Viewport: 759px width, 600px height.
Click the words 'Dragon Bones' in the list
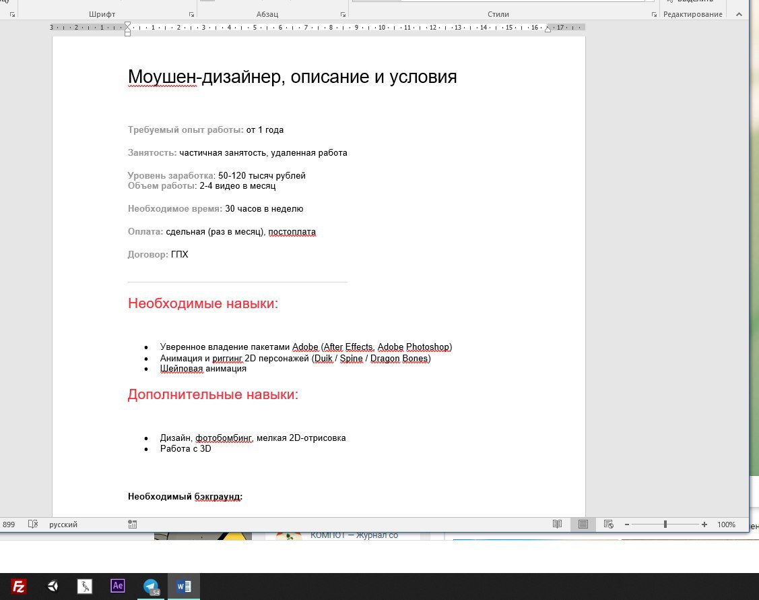pyautogui.click(x=399, y=359)
